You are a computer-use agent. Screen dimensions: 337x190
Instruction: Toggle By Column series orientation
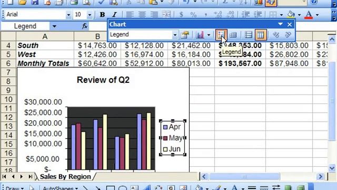click(x=261, y=35)
